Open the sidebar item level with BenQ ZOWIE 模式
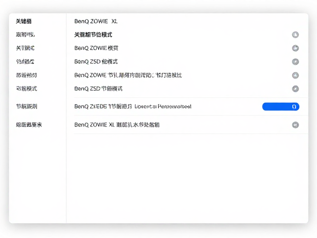The width and height of the screenshot is (317, 238). tap(25, 48)
